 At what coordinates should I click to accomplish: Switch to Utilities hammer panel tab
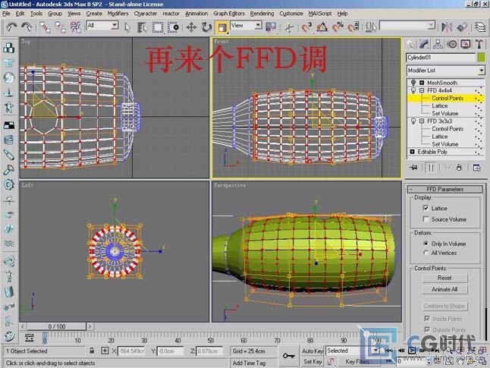(x=479, y=45)
